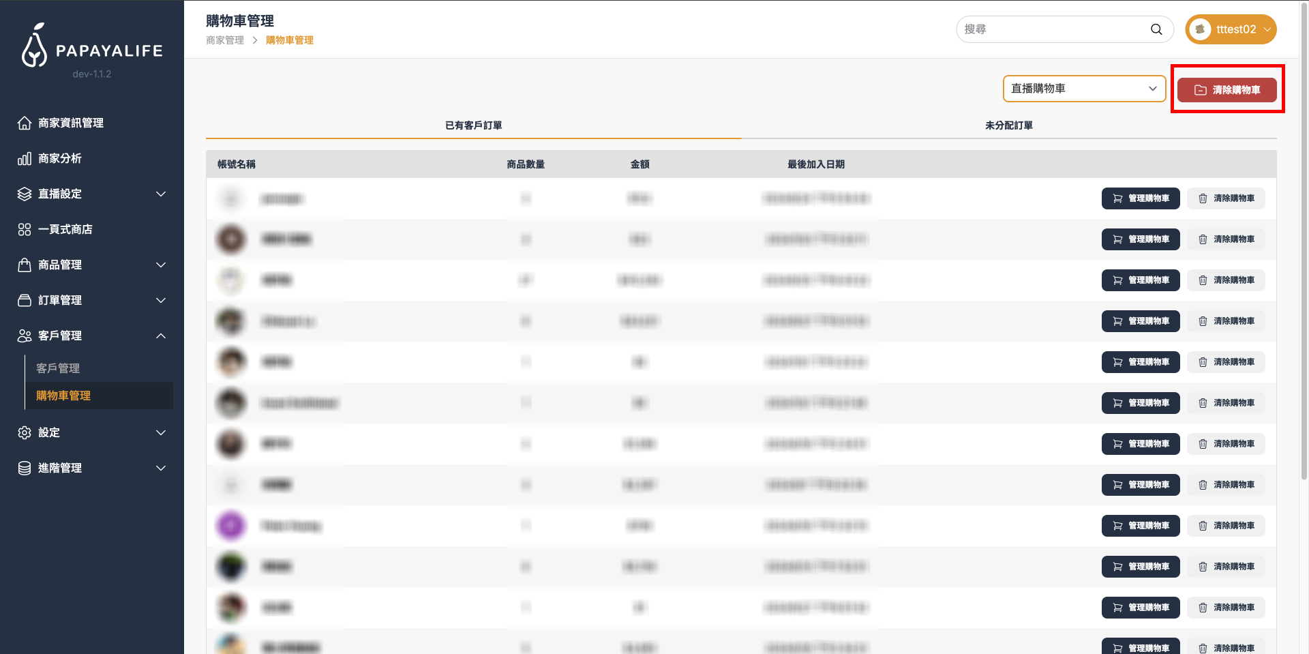Click the purple avatar thumbnail in list
This screenshot has height=654, width=1309.
[231, 526]
